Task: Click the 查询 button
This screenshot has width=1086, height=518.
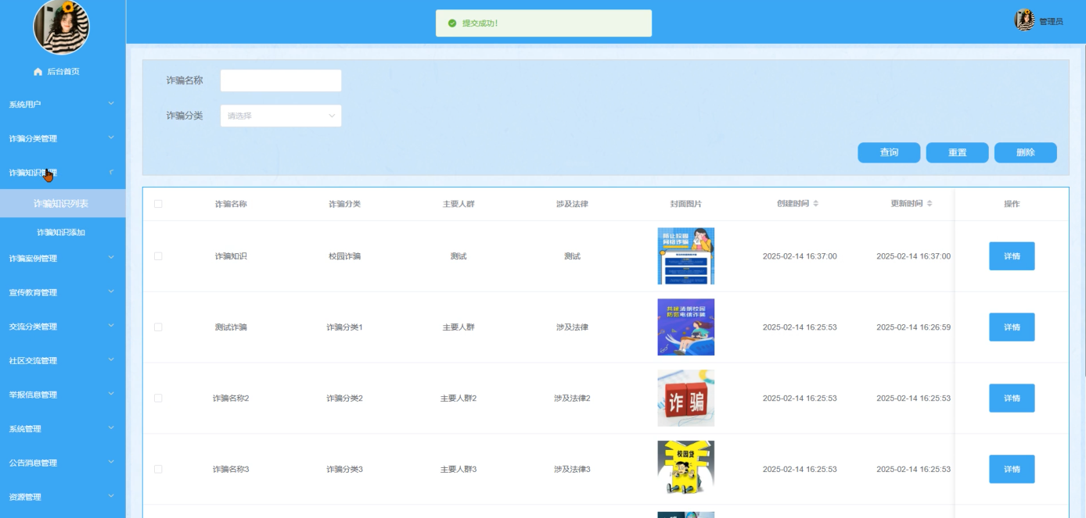Action: coord(889,152)
